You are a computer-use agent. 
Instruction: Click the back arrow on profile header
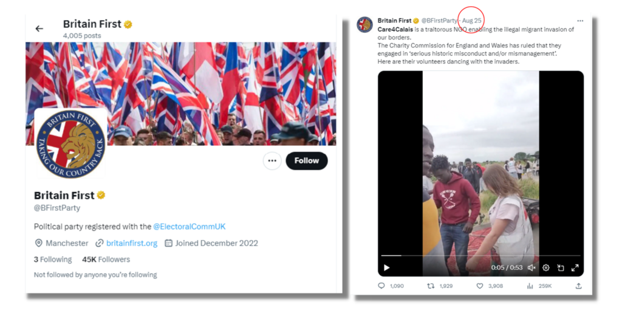39,29
